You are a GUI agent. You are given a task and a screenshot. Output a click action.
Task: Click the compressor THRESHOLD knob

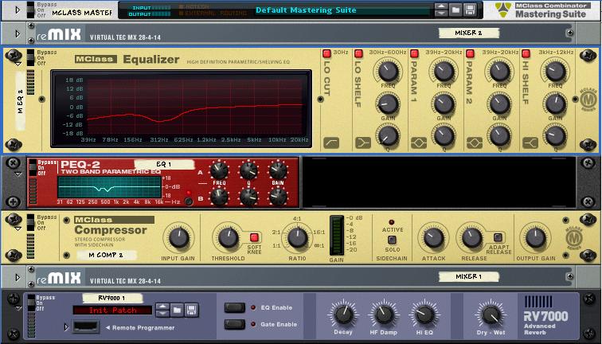pos(229,238)
